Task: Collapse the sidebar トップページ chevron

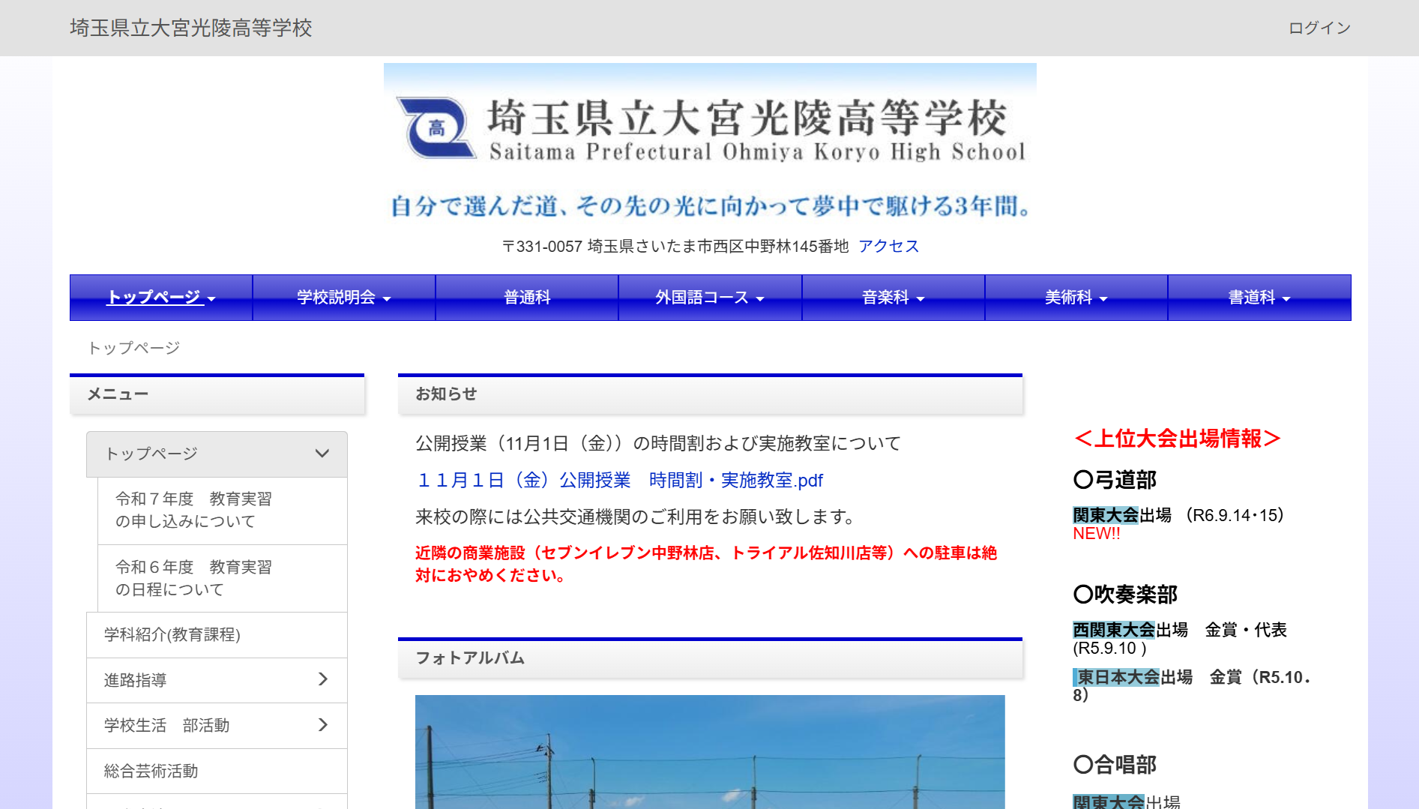Action: point(322,454)
